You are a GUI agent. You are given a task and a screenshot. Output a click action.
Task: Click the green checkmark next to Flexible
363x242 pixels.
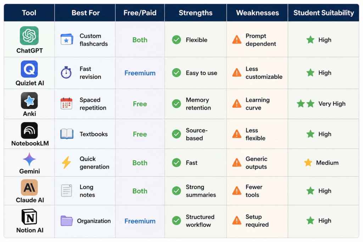(177, 40)
